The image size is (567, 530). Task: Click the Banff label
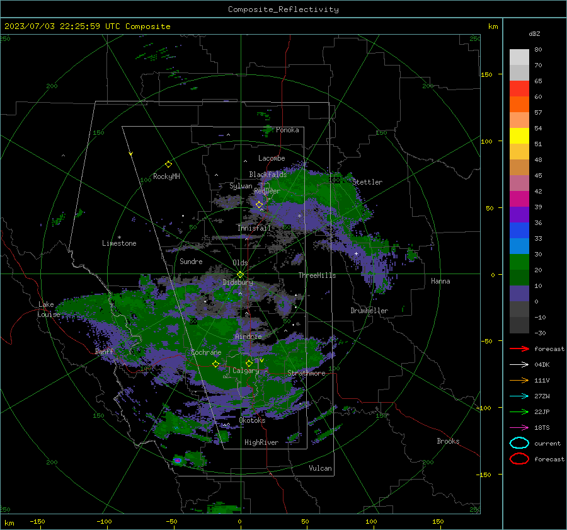[x=104, y=352]
